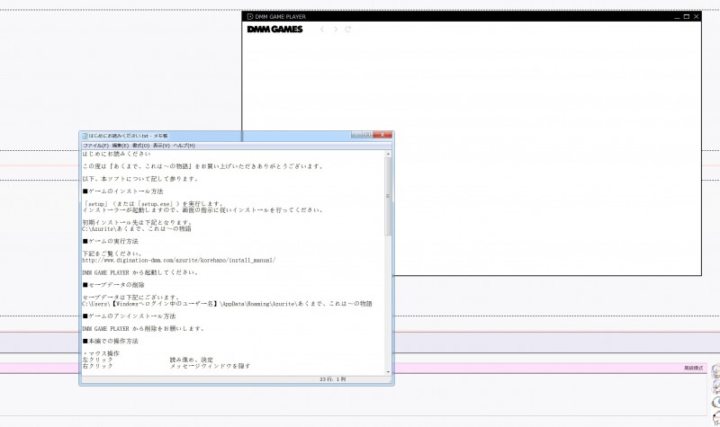Screen dimensions: 720x427
Task: Click the ■本編での操作方法 heading
Action: [x=110, y=342]
